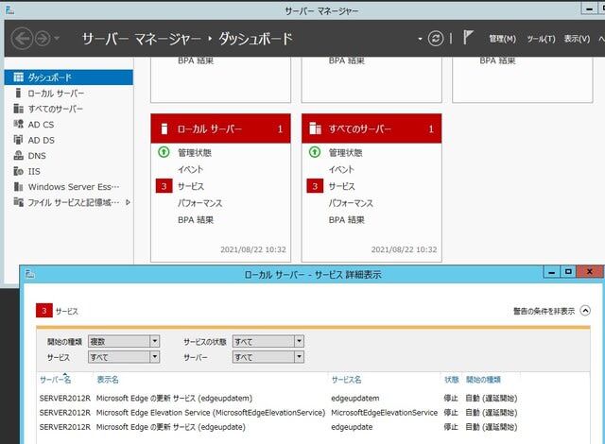Go back with the navigation arrow
Screen dimensions: 605x444
tap(22, 39)
